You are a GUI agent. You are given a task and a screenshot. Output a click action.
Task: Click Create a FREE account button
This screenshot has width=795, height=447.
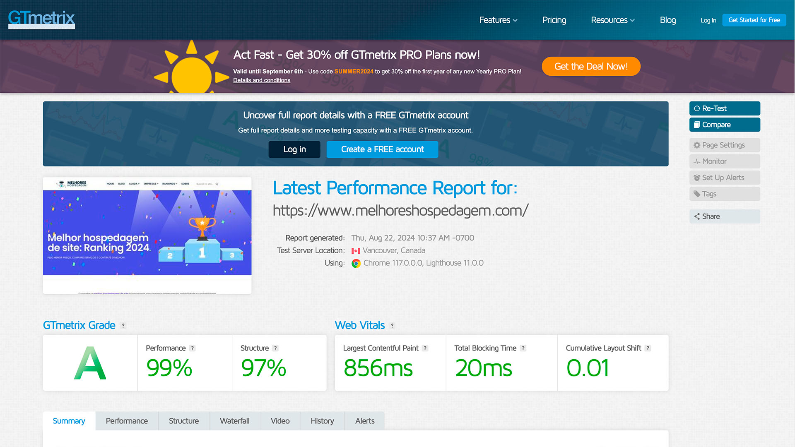pyautogui.click(x=382, y=149)
